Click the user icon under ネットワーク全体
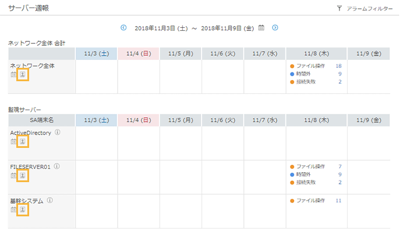 22,75
